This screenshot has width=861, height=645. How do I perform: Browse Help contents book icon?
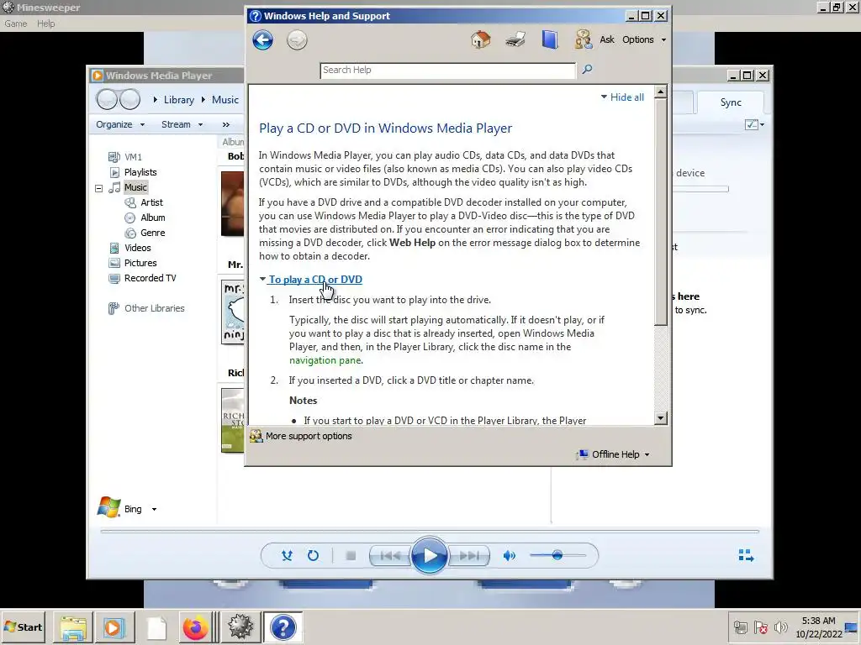[x=549, y=39]
